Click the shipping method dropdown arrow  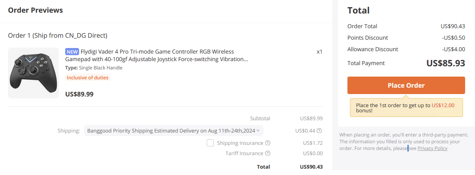tap(258, 131)
